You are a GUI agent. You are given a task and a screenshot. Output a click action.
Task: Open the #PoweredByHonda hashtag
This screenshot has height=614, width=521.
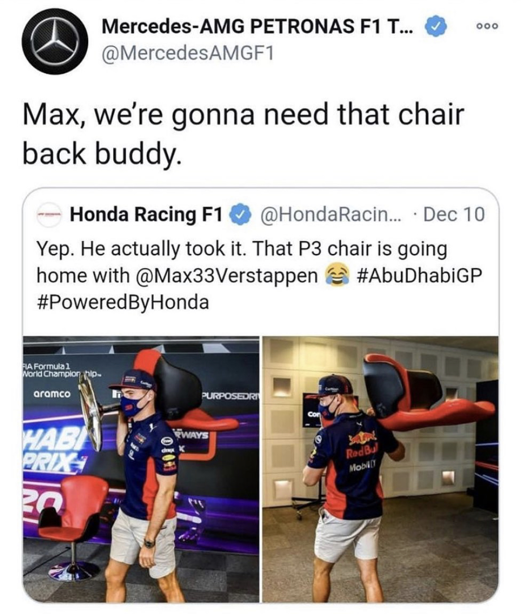[123, 303]
